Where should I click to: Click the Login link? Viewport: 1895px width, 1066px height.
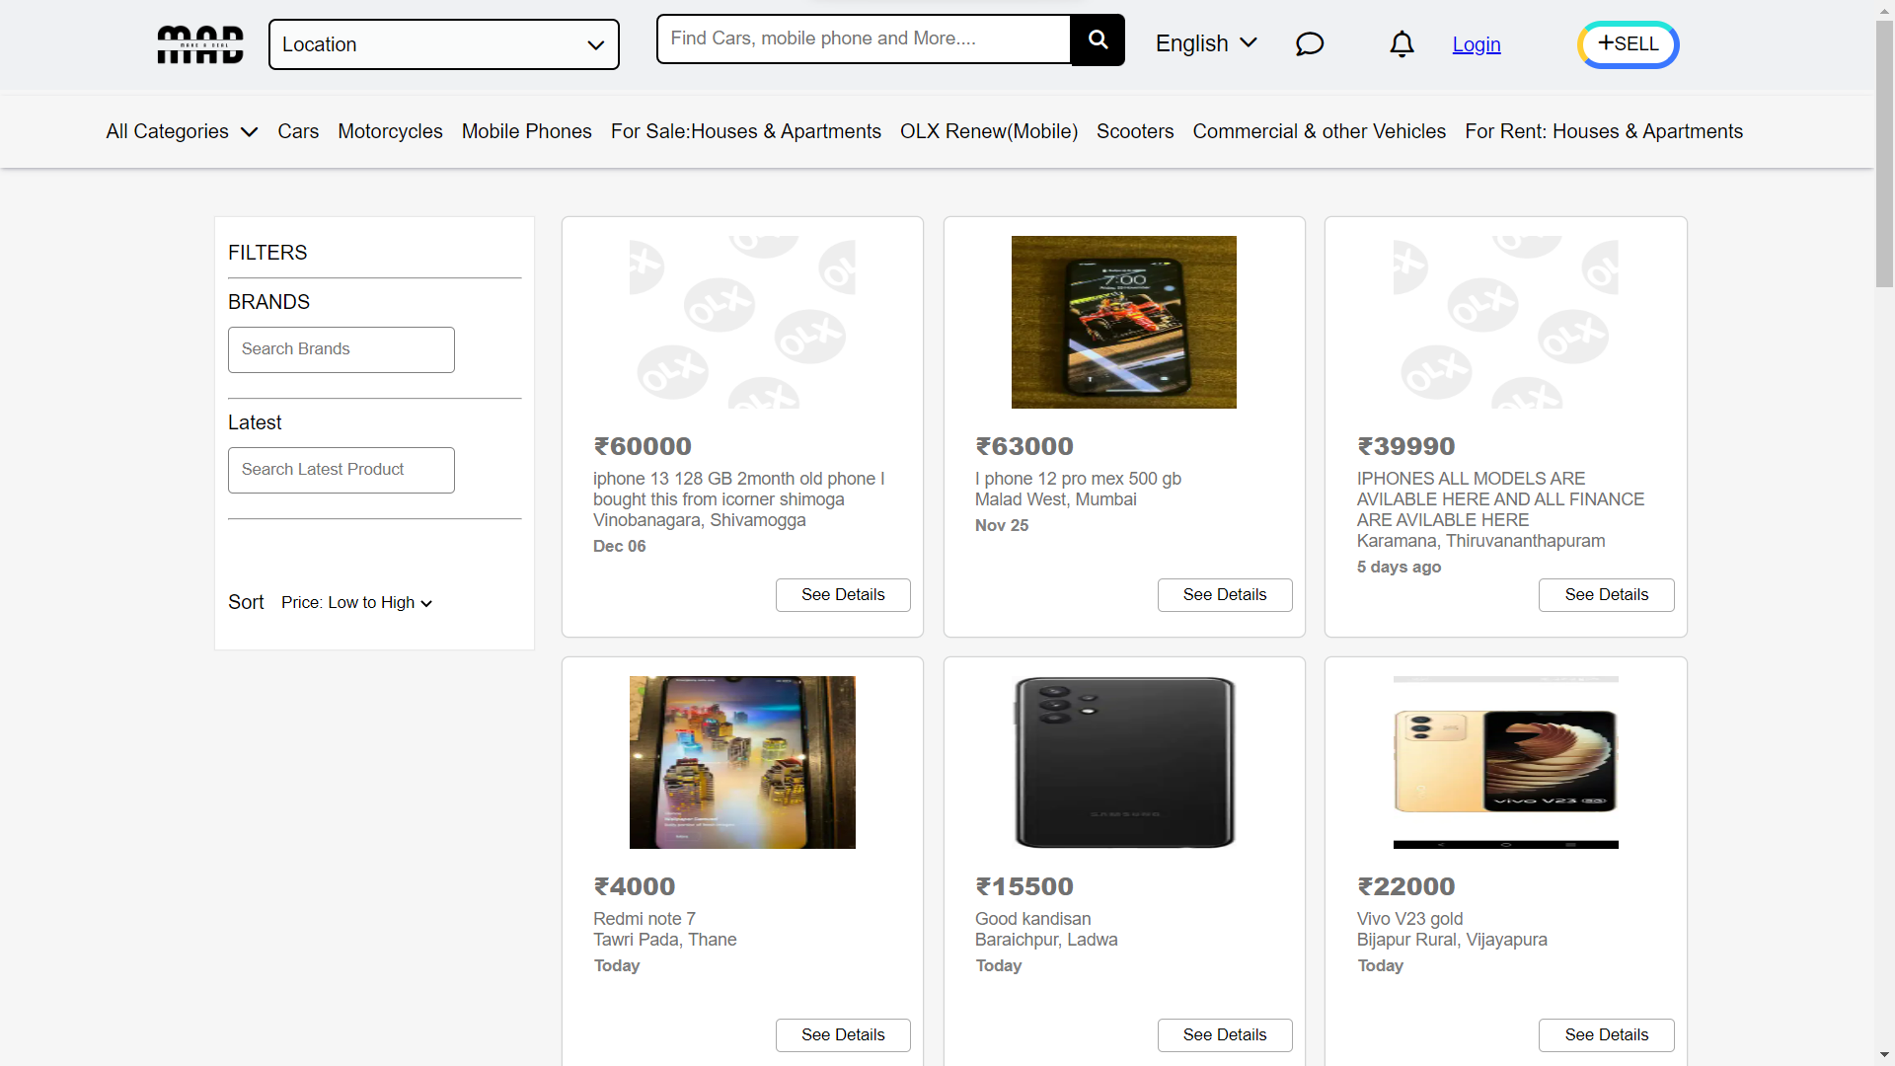coord(1476,44)
